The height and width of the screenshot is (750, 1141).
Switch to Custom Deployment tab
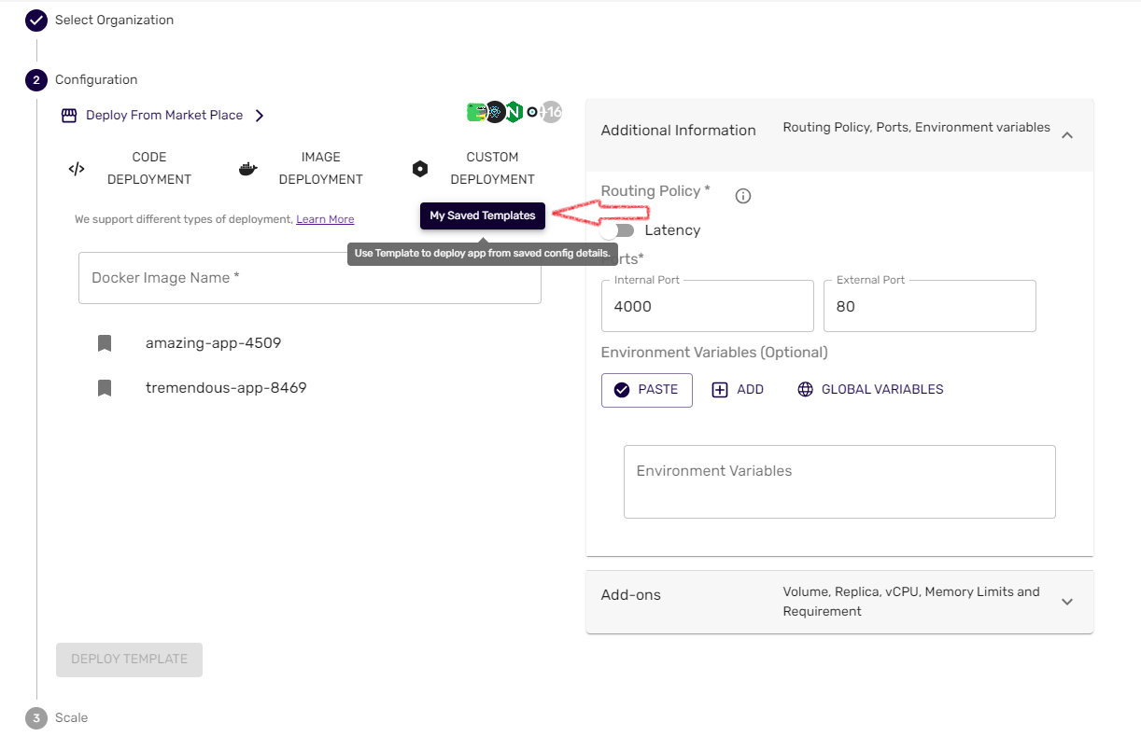point(492,169)
